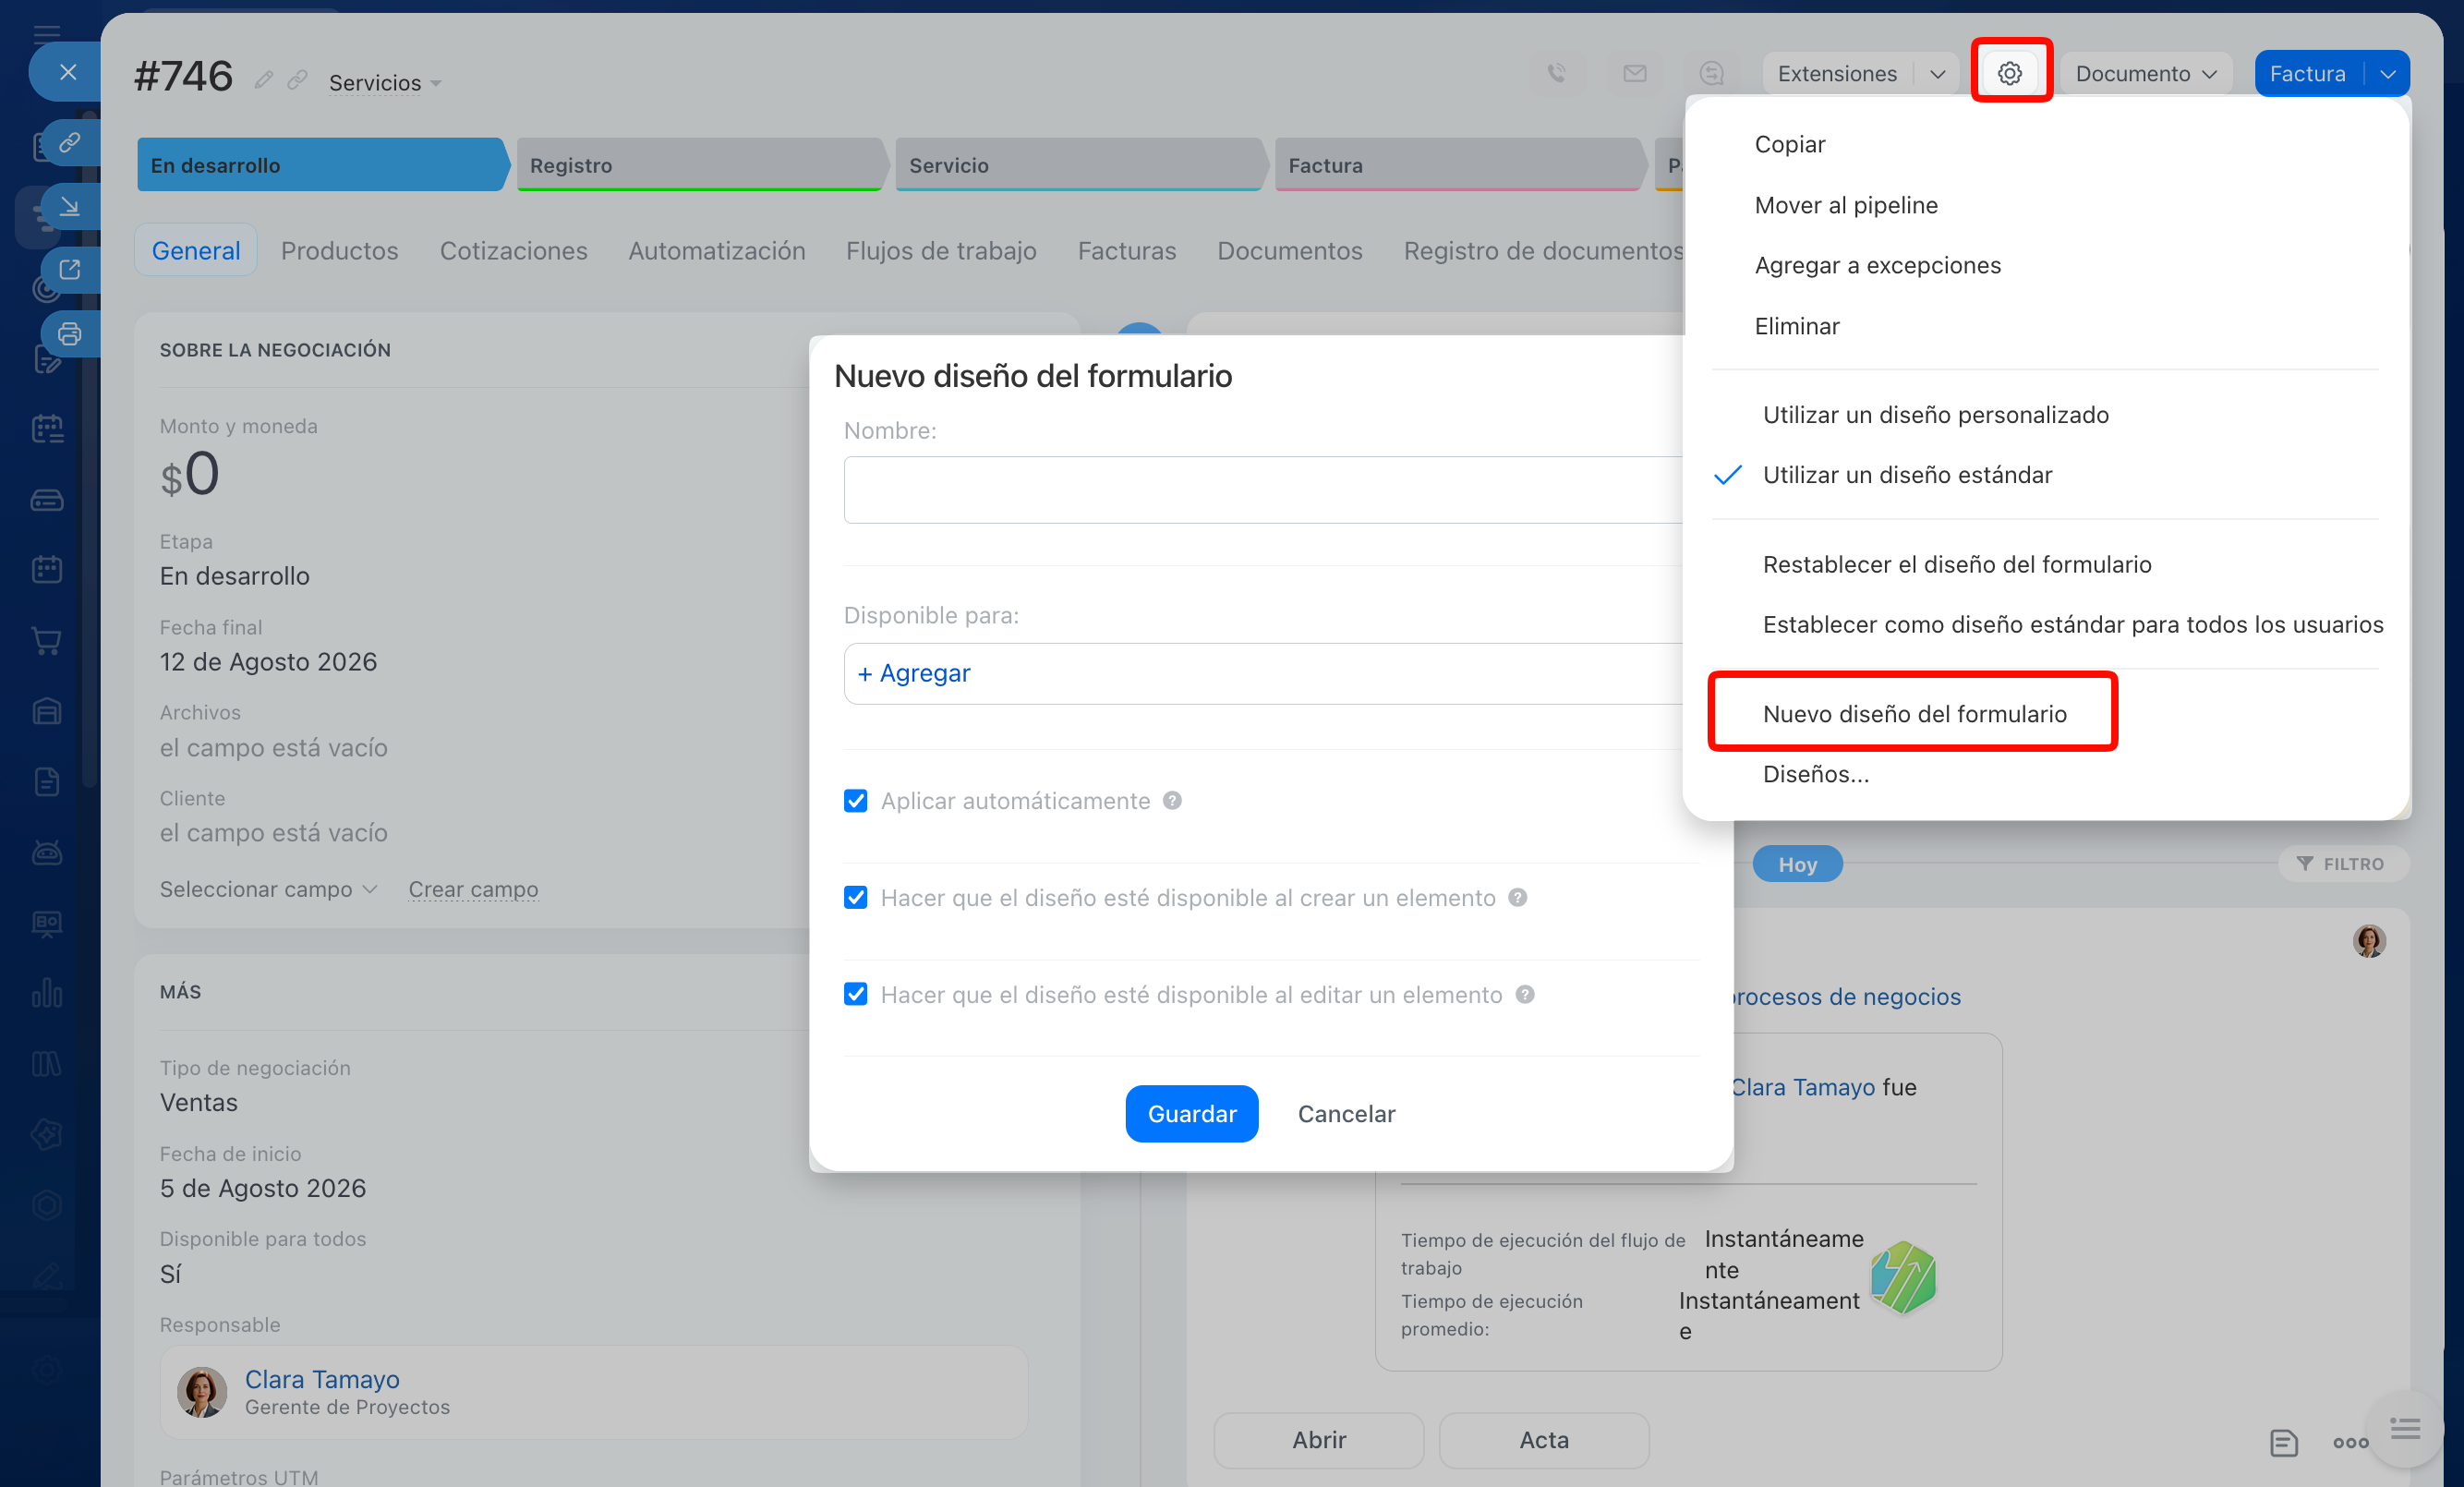Click the Acta button

pyautogui.click(x=1544, y=1440)
